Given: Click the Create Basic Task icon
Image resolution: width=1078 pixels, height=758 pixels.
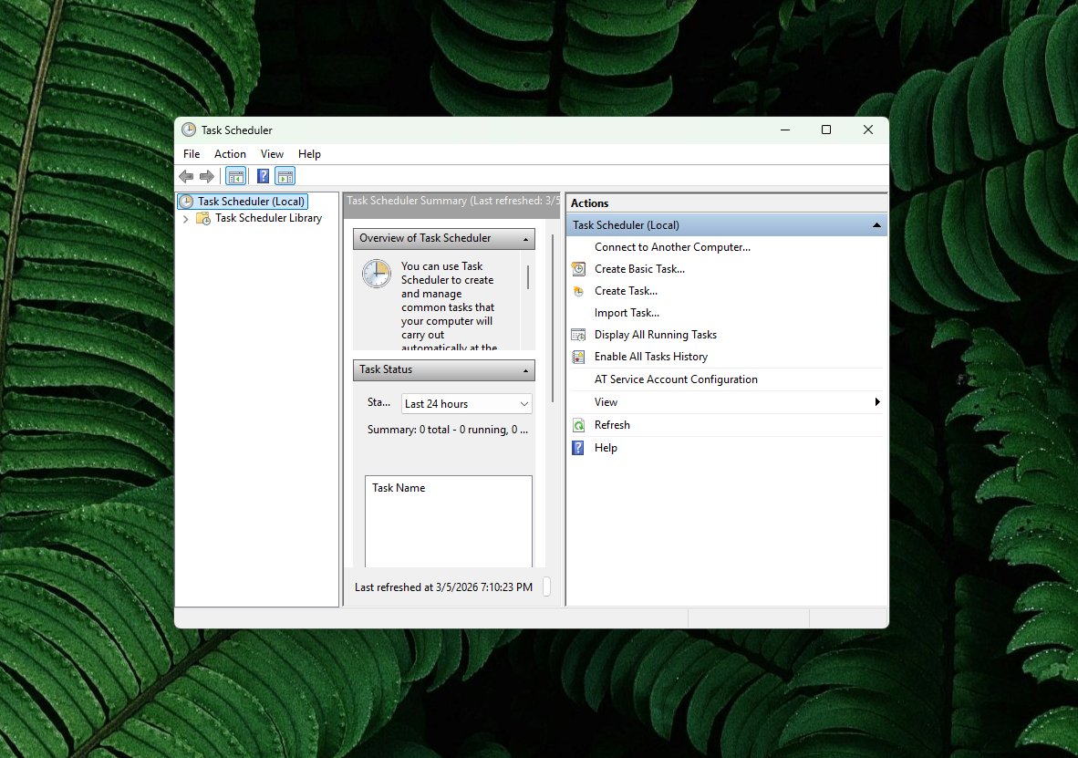Looking at the screenshot, I should (578, 269).
